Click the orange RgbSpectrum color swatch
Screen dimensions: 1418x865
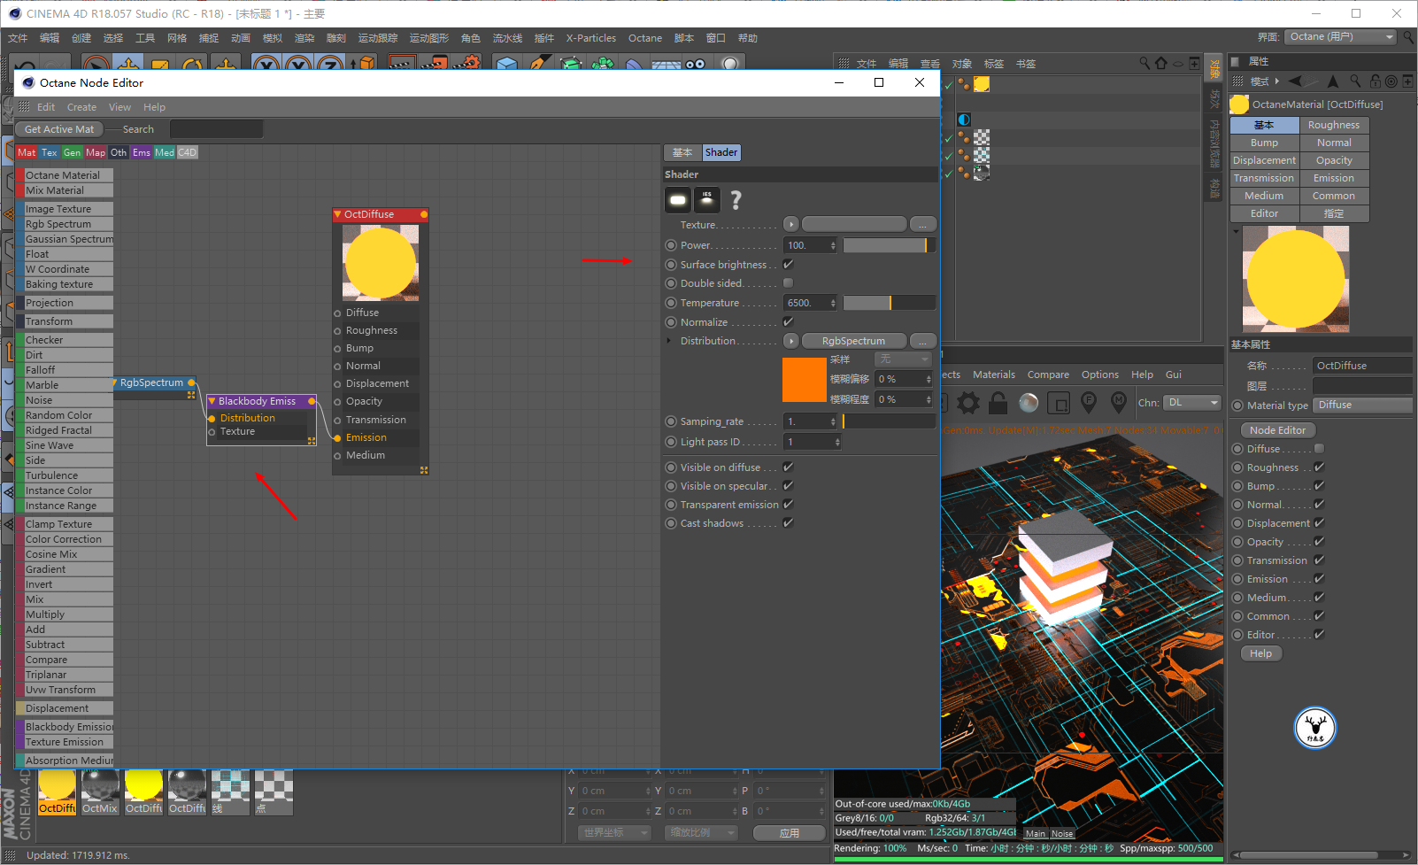[804, 380]
